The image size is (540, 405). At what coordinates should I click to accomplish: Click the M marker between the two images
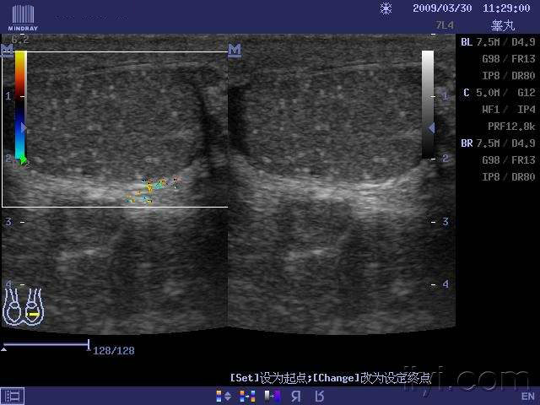click(x=235, y=51)
